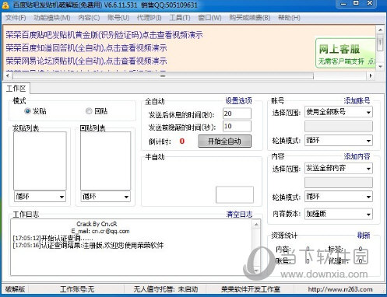Screen dimensions: 387x297
Task: Open the 代理IP(I) menu
Action: [x=150, y=18]
